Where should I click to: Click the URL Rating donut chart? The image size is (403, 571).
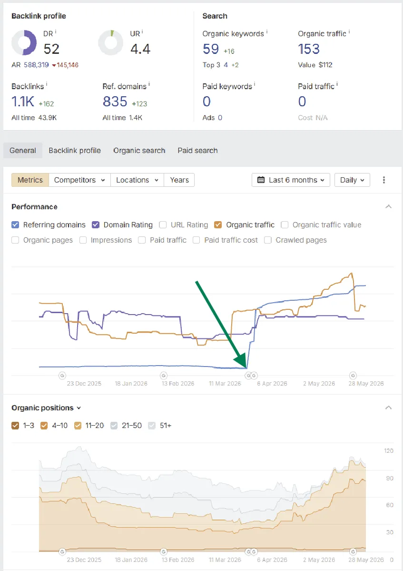(111, 42)
